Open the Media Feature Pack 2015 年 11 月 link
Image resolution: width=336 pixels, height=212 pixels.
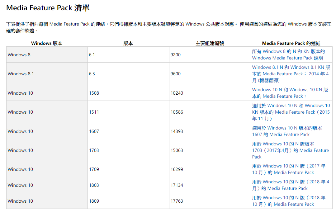tap(291, 112)
